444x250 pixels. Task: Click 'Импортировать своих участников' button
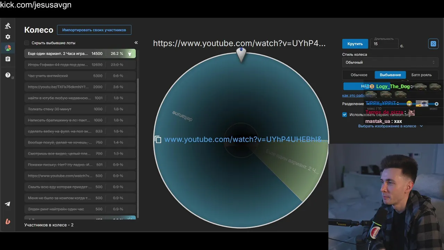(x=94, y=30)
